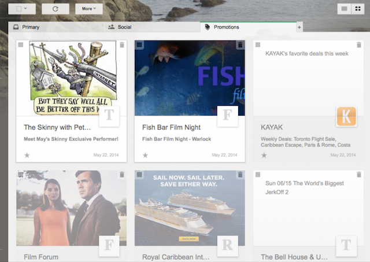Open the KAYAK sender title
370x262 pixels.
272,127
